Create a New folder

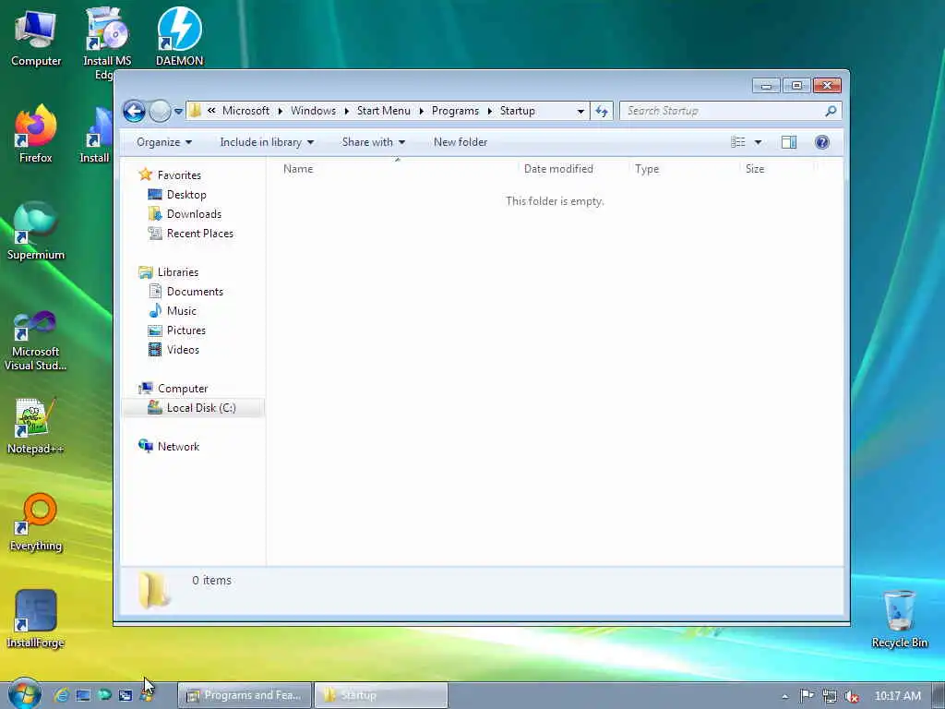tap(461, 142)
